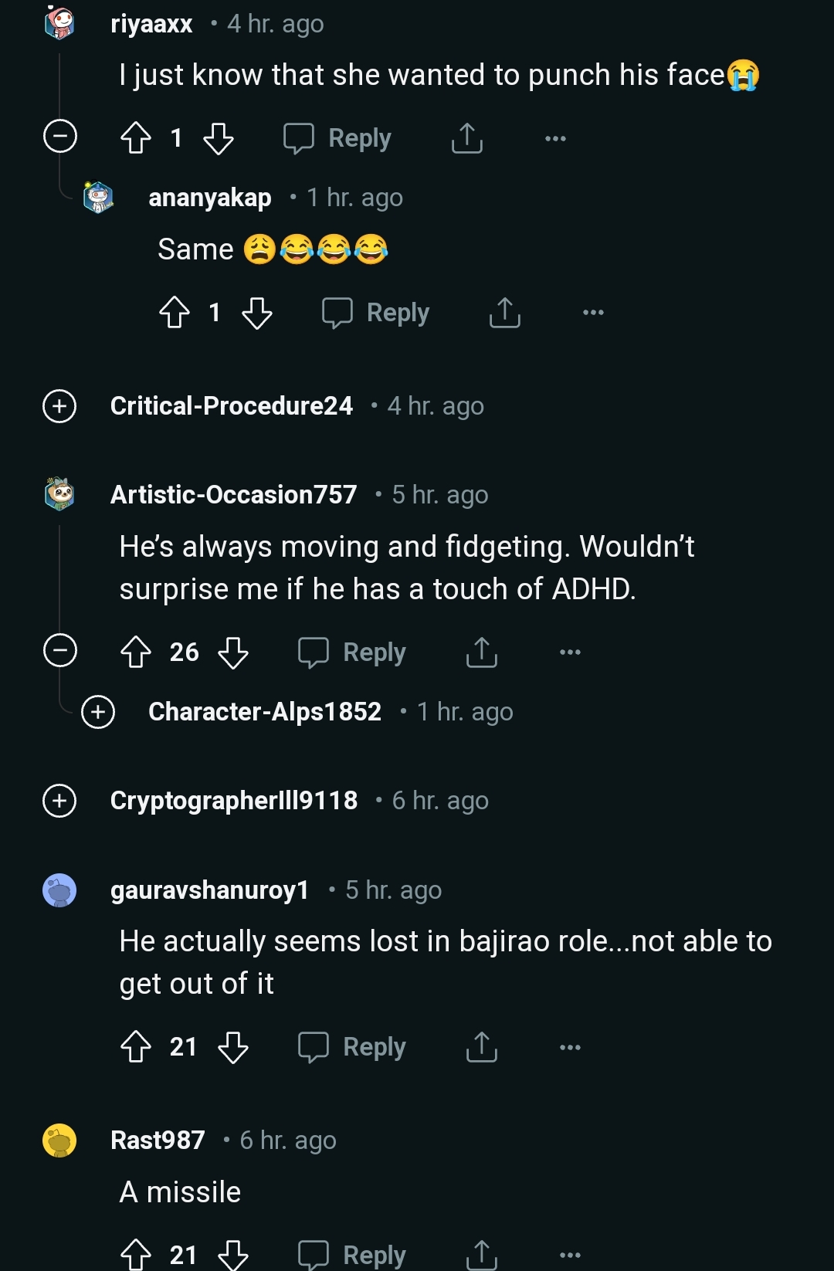834x1271 pixels.
Task: Upvote Artistic-Occasion757's ADHD comment
Action: (136, 652)
